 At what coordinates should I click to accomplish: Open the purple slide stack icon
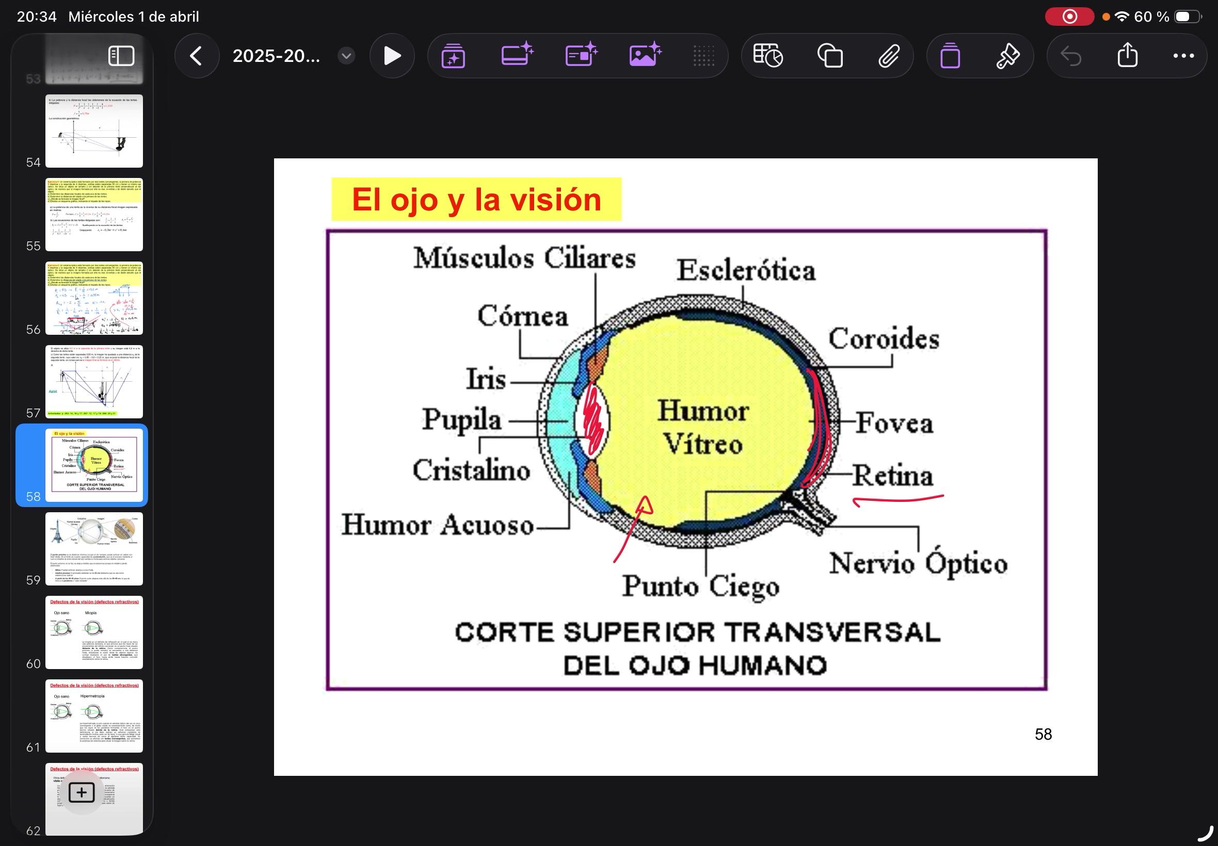950,56
